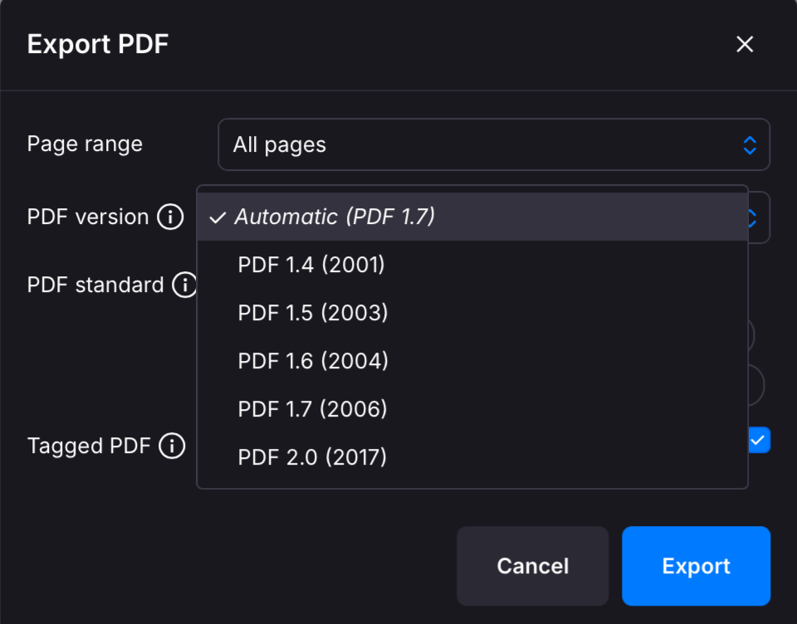This screenshot has width=797, height=624.
Task: Uncheck the Tagged PDF checkbox
Action: tap(759, 441)
